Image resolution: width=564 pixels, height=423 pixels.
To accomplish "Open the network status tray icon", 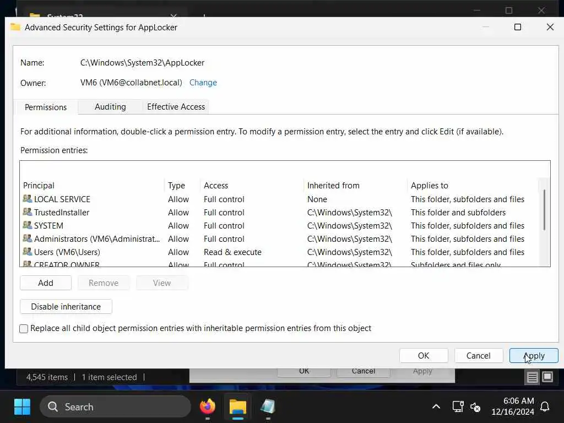I will click(458, 407).
